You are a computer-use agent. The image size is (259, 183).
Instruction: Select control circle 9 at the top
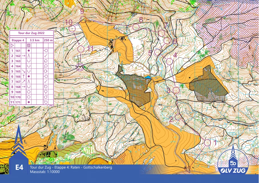(83, 19)
